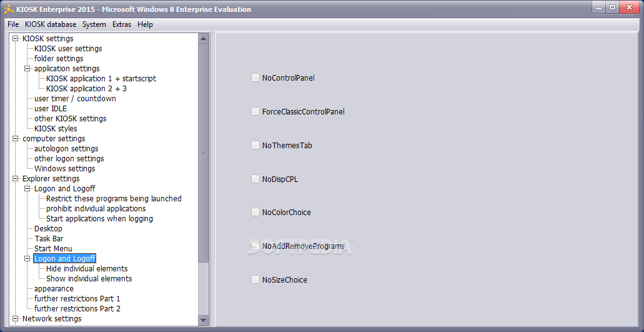Minimize the KIOSK Enterprise window
644x332 pixels.
[x=598, y=8]
